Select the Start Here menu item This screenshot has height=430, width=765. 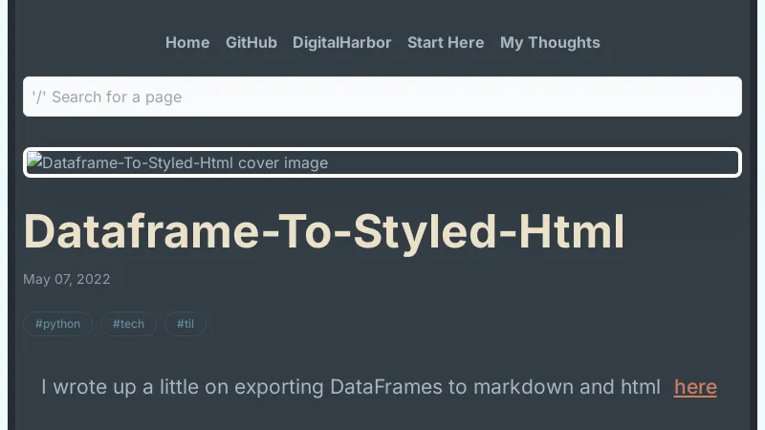445,42
